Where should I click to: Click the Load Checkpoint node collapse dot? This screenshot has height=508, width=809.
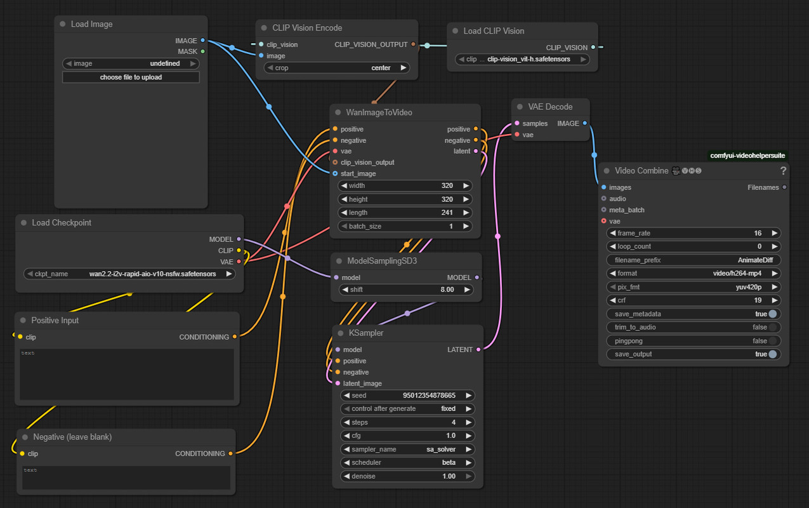tap(23, 223)
